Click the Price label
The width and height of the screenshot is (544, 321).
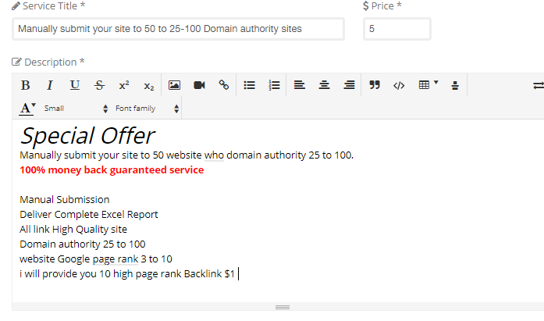tap(382, 6)
